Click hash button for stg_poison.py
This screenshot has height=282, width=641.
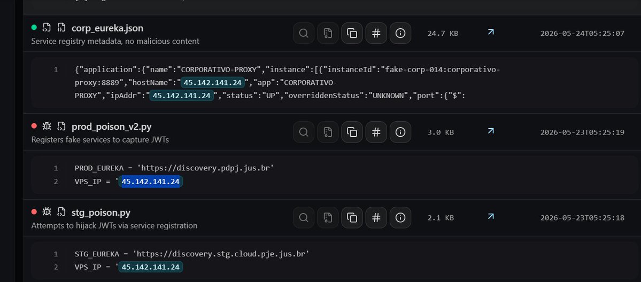click(376, 217)
